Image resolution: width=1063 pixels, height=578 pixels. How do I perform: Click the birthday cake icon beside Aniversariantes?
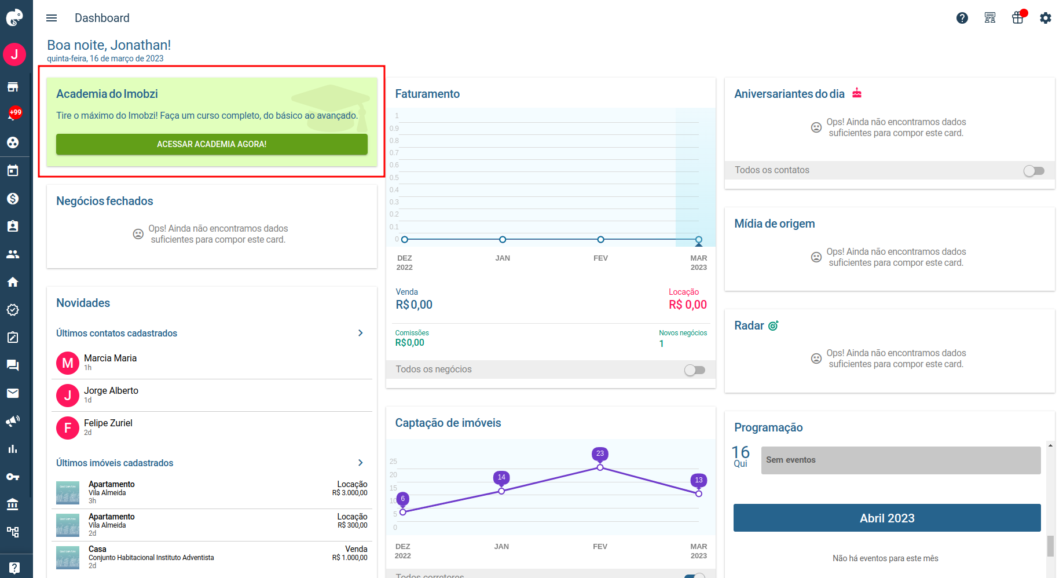[x=857, y=93]
